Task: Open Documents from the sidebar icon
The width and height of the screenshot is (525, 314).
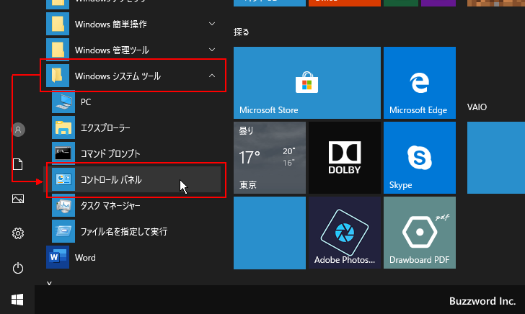Action: (18, 164)
